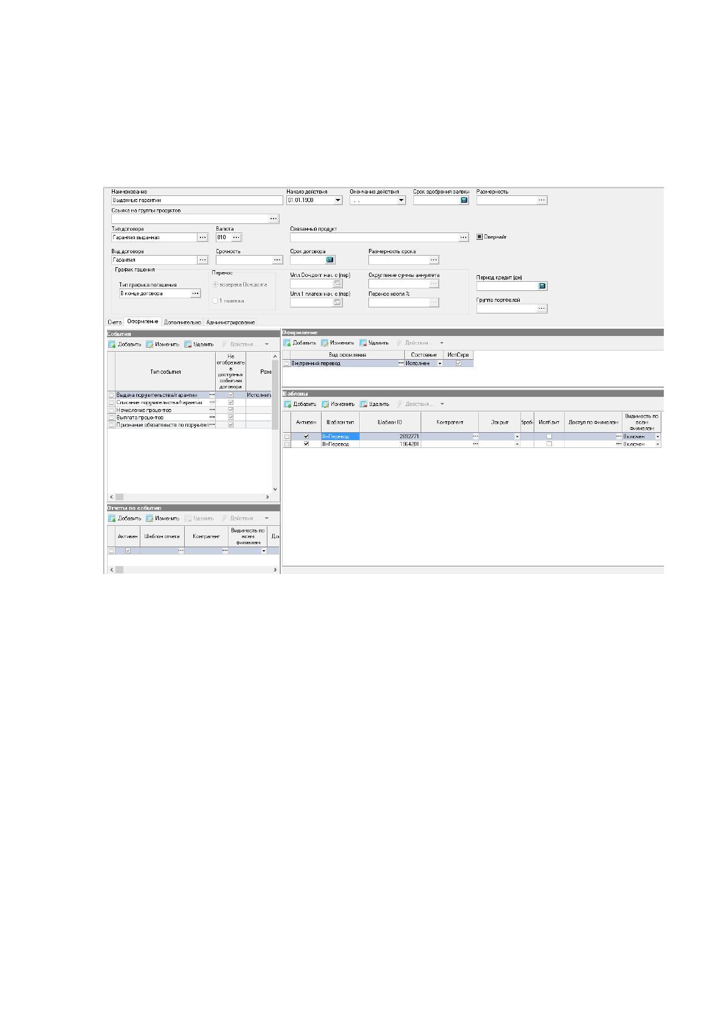Click Изменить icon in События toolbar
Screen dimensions: 724x1025
pyautogui.click(x=149, y=344)
